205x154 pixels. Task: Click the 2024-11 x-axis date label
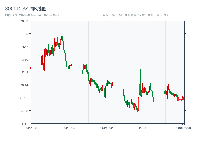click(145, 128)
